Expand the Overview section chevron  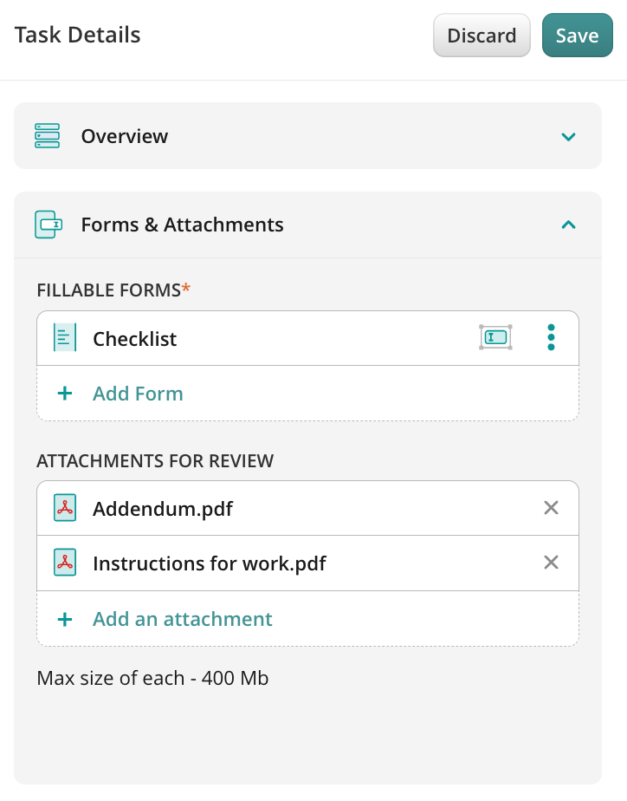pos(568,137)
